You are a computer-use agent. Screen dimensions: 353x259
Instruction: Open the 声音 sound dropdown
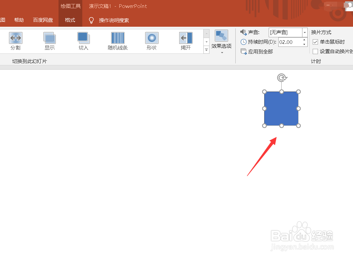click(x=305, y=33)
